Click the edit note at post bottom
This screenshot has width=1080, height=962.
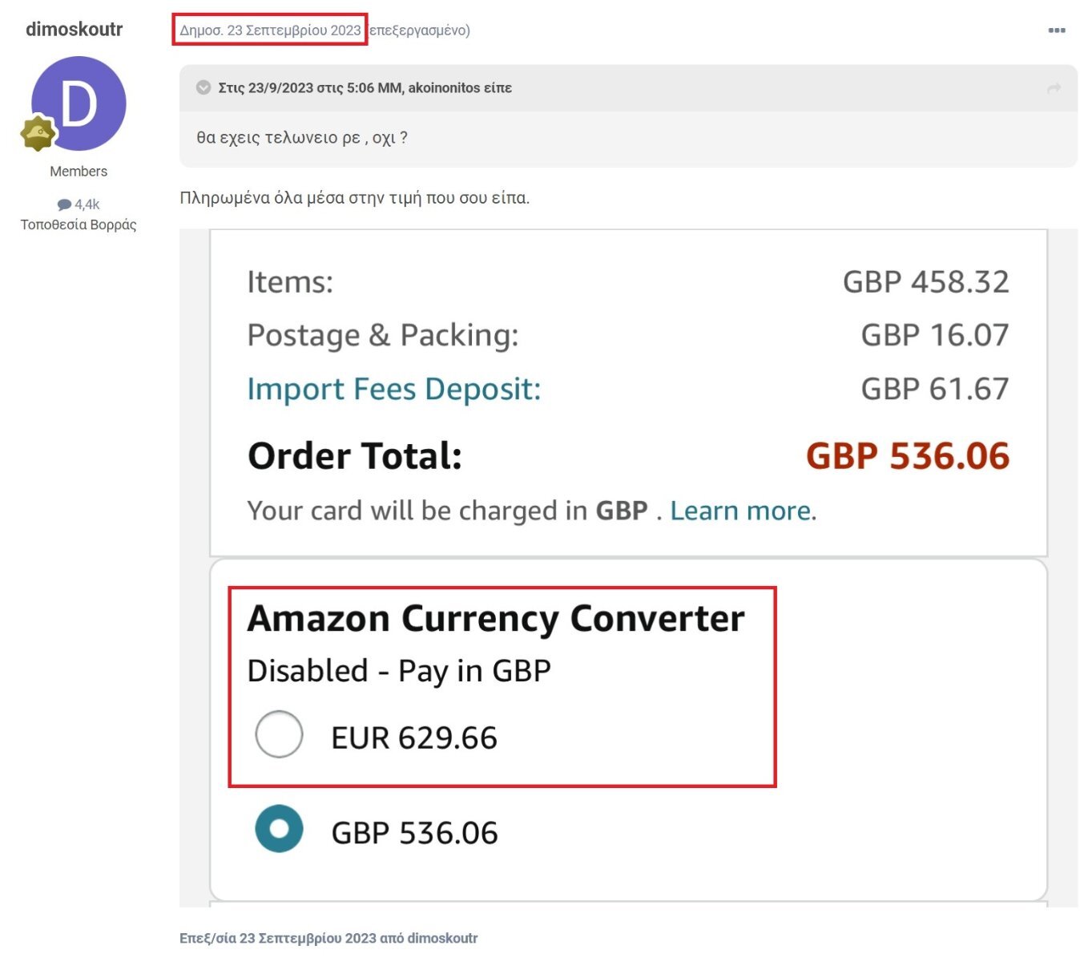(328, 938)
